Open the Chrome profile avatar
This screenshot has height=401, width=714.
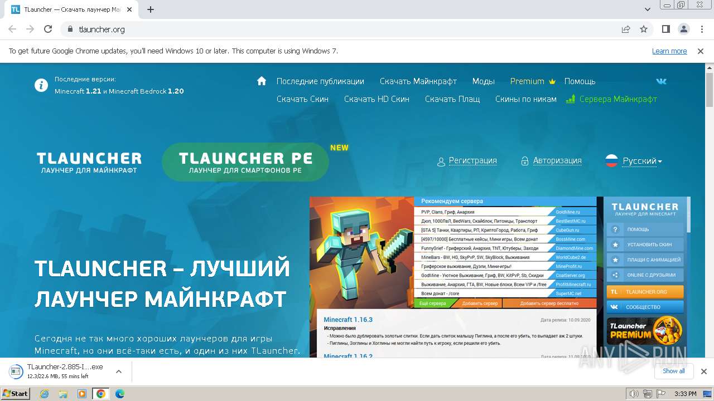[683, 29]
